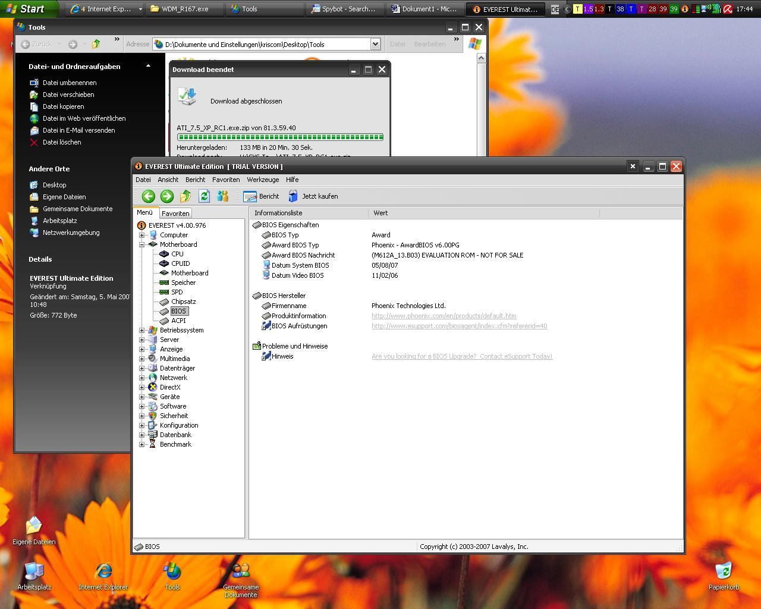
Task: Click the Geräte icon in tree
Action: (x=153, y=397)
